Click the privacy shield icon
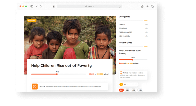 (54, 6)
